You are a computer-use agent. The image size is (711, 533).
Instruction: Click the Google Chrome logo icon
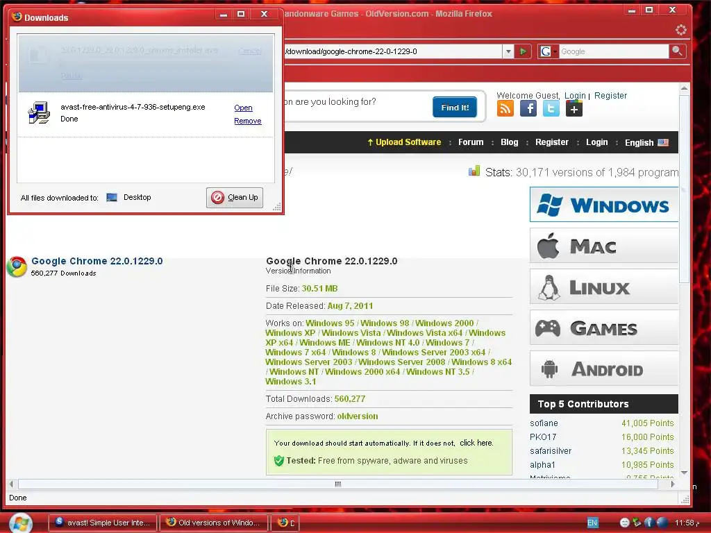coord(17,266)
